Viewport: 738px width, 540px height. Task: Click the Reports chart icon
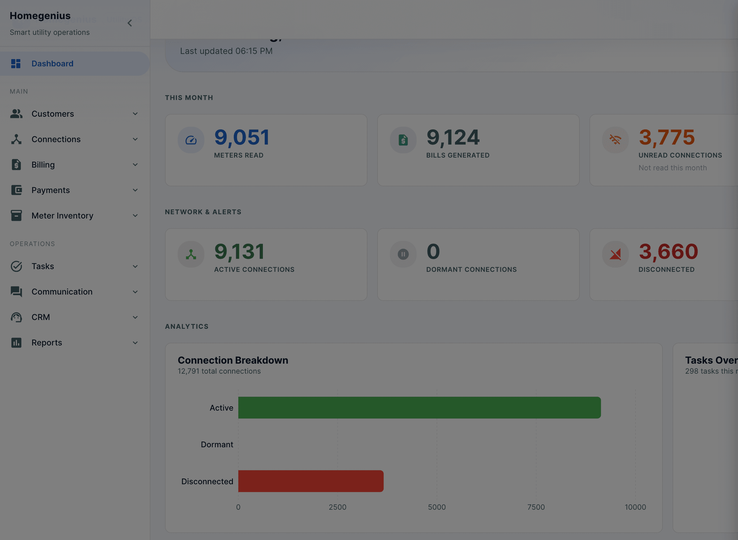[16, 343]
